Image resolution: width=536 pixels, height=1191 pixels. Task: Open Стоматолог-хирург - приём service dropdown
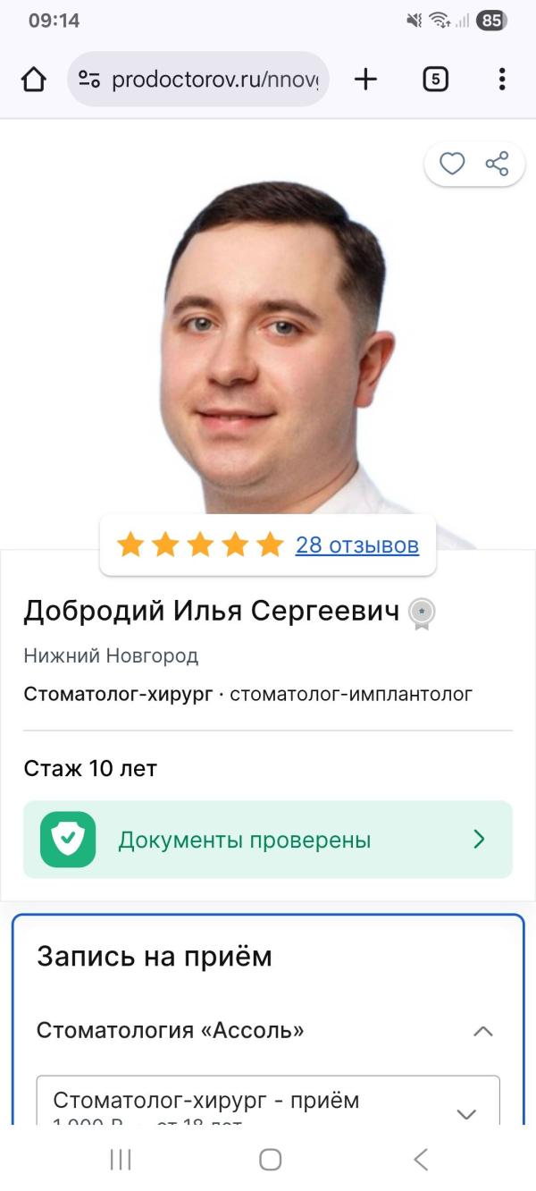click(268, 1101)
